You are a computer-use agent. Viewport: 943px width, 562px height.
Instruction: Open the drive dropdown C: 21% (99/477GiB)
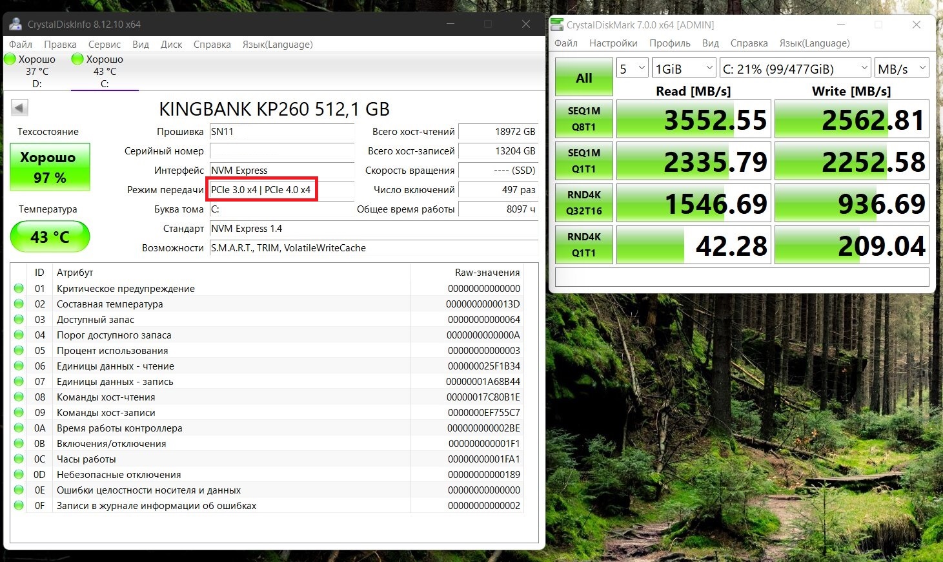pos(796,68)
